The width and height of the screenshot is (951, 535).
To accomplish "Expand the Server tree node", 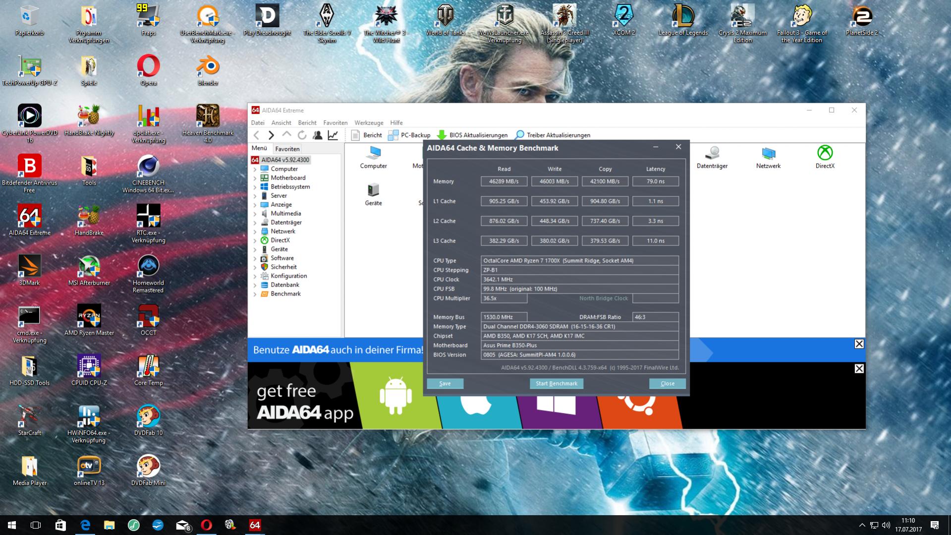I will (x=255, y=196).
